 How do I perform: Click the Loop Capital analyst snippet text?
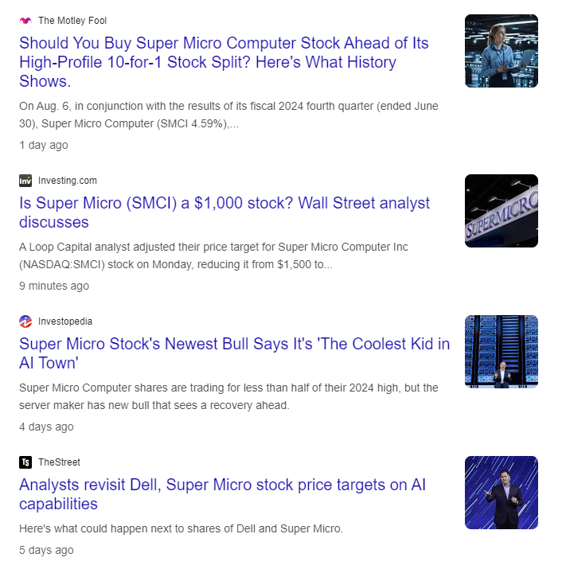click(x=215, y=255)
